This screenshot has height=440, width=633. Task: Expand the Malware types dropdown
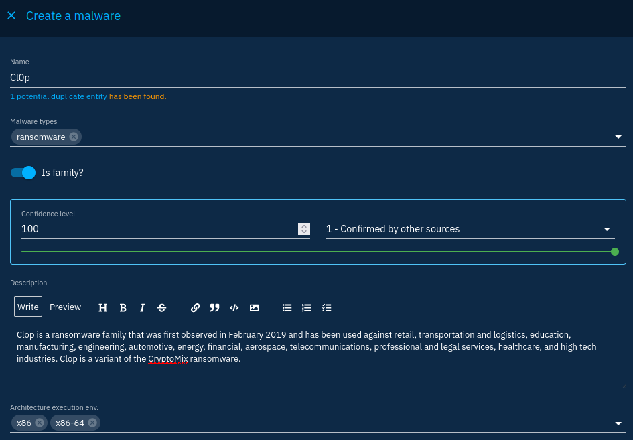[x=618, y=137]
